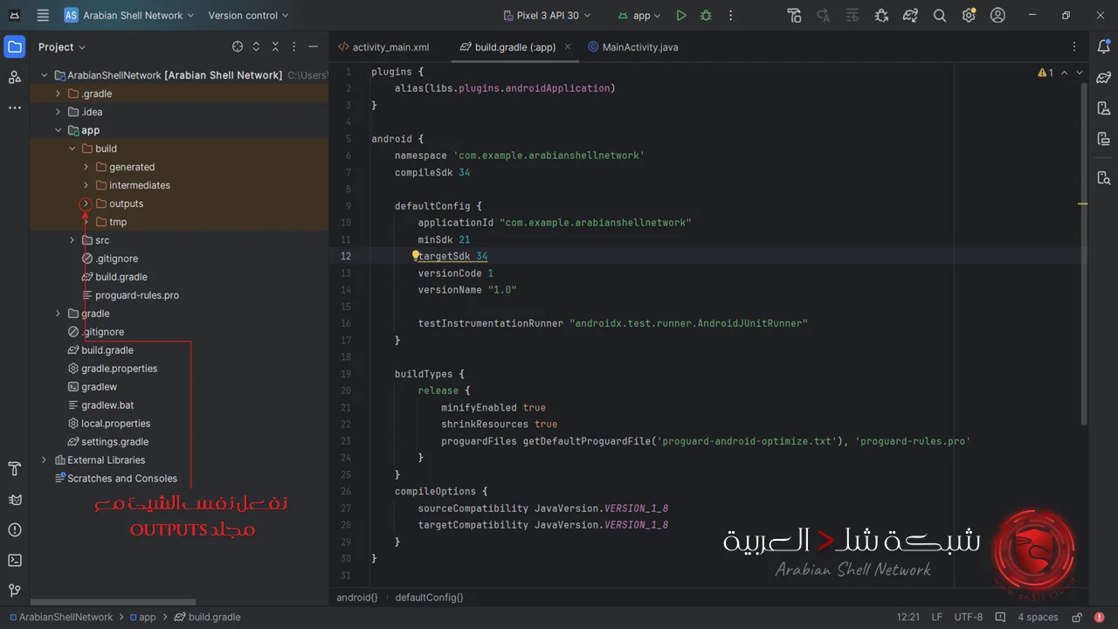Expand the .idea folder

tap(59, 112)
